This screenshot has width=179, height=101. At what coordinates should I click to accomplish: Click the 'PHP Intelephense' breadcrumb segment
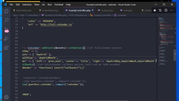(78, 15)
